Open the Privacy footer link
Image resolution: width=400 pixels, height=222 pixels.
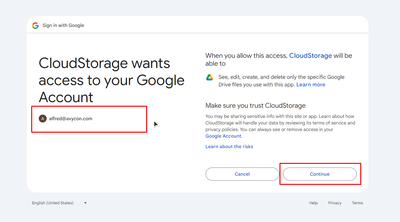[x=335, y=203]
